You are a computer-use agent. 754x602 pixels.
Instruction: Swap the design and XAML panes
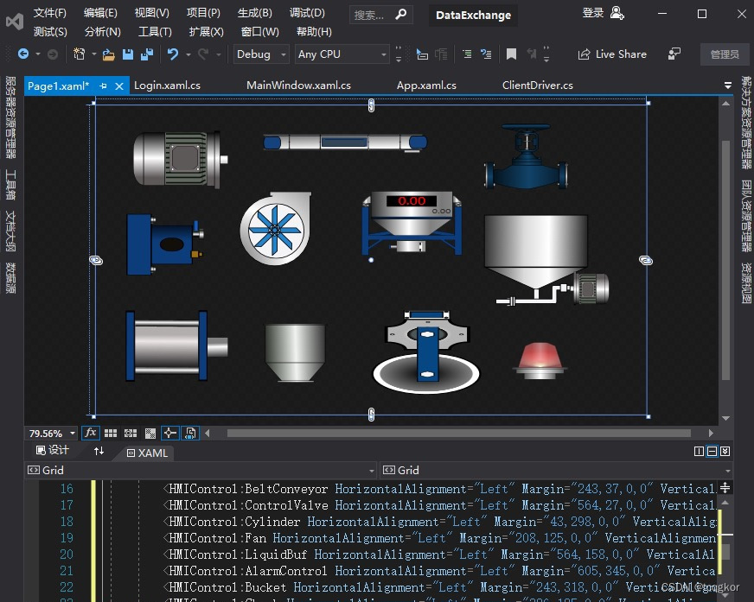tap(99, 451)
